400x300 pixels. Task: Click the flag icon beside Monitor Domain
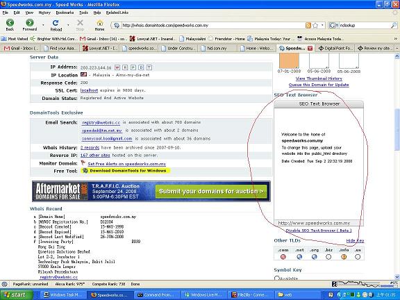(x=83, y=162)
